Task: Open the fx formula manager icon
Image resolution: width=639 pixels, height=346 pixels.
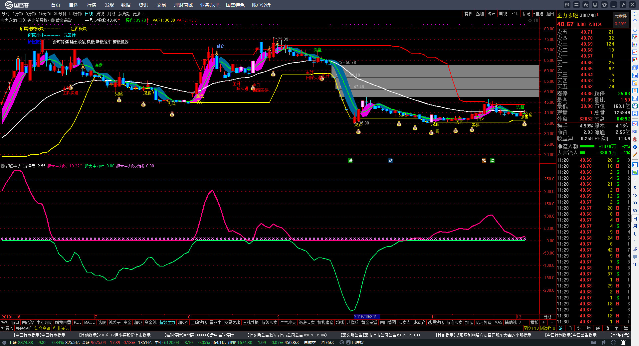Action: pos(586,5)
